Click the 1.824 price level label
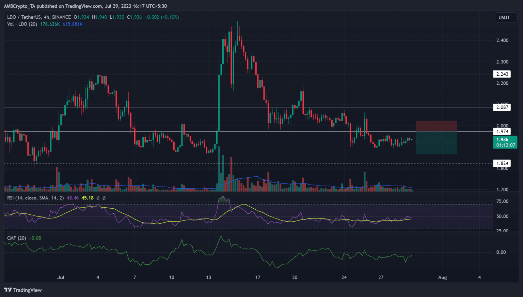Screen dimensions: 523x297 [502, 163]
